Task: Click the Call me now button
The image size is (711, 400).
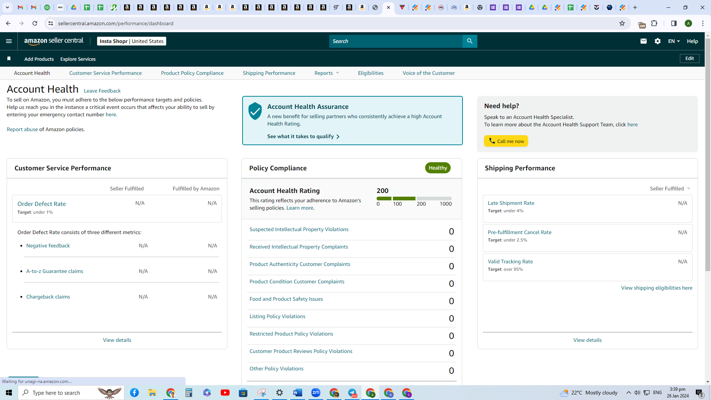Action: [x=506, y=141]
